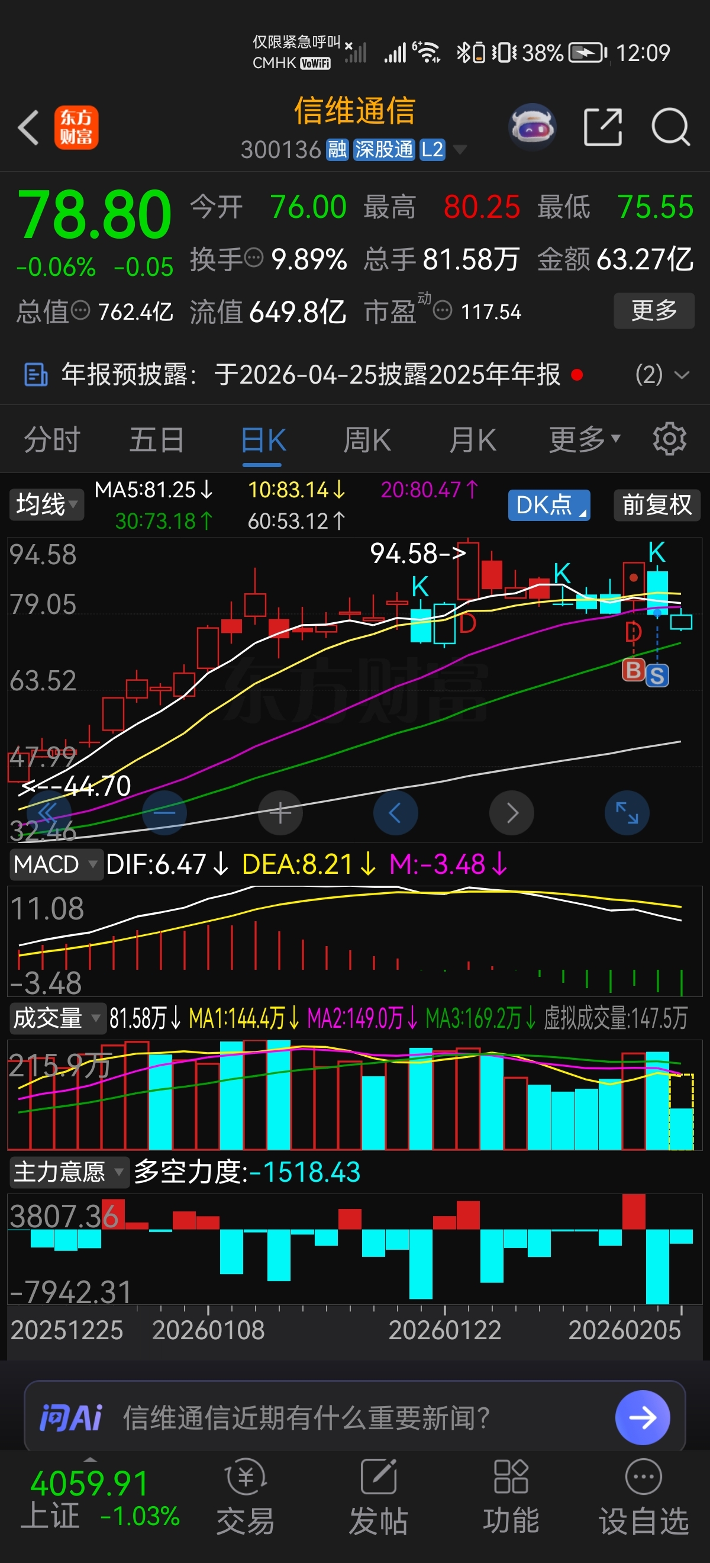
Task: Expand the announcements (2) chevron
Action: coord(682,375)
